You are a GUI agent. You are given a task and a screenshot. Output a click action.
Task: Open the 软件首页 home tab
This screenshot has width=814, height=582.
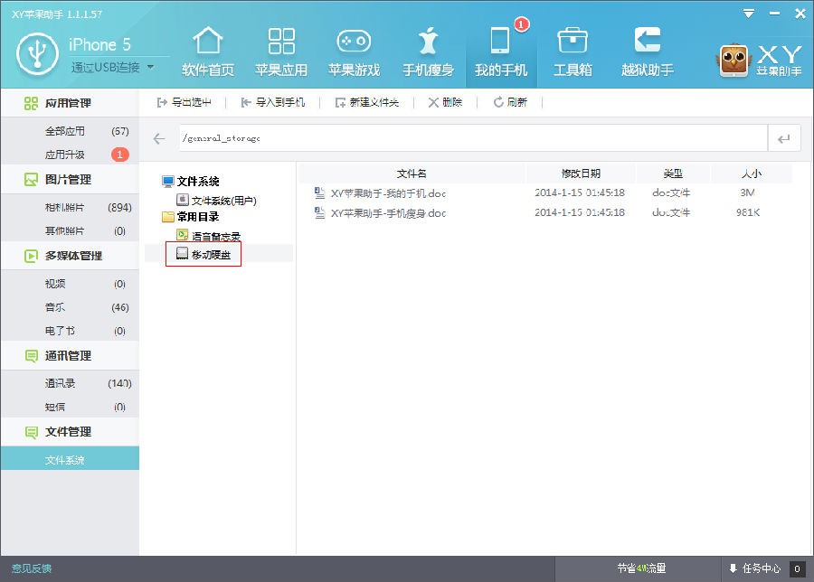pyautogui.click(x=208, y=52)
